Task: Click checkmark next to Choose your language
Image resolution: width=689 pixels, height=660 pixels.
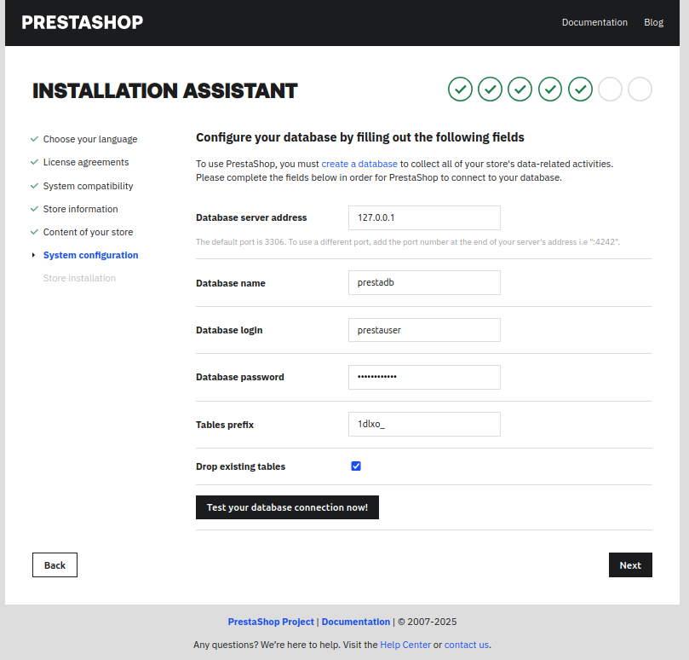Action: [x=34, y=139]
